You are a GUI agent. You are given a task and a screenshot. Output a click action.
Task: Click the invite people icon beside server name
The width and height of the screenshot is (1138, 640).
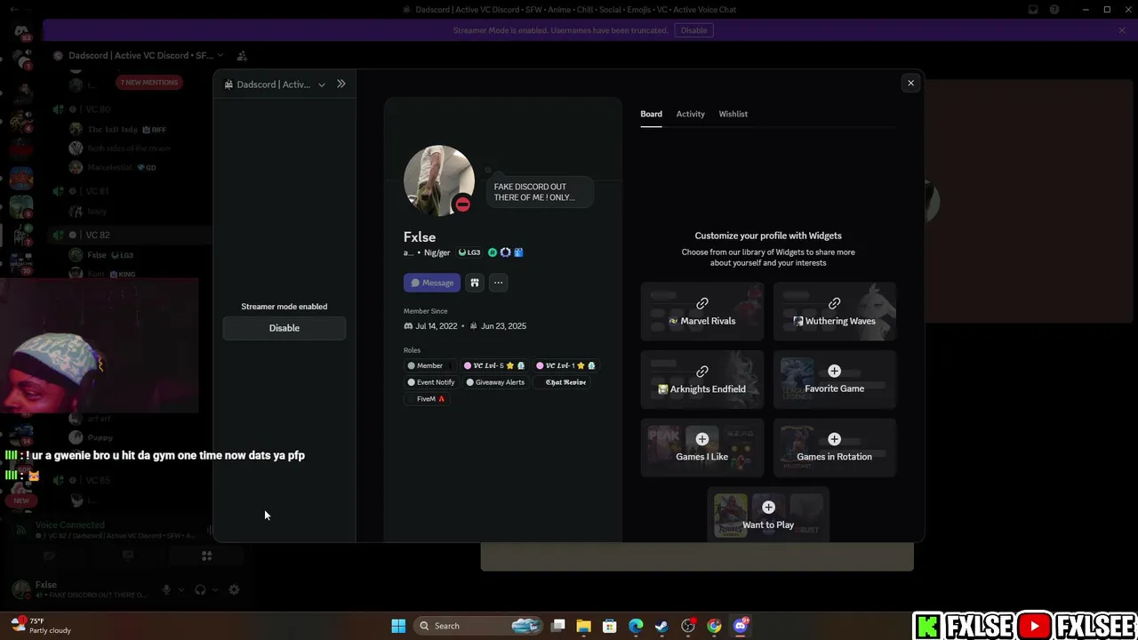(242, 55)
